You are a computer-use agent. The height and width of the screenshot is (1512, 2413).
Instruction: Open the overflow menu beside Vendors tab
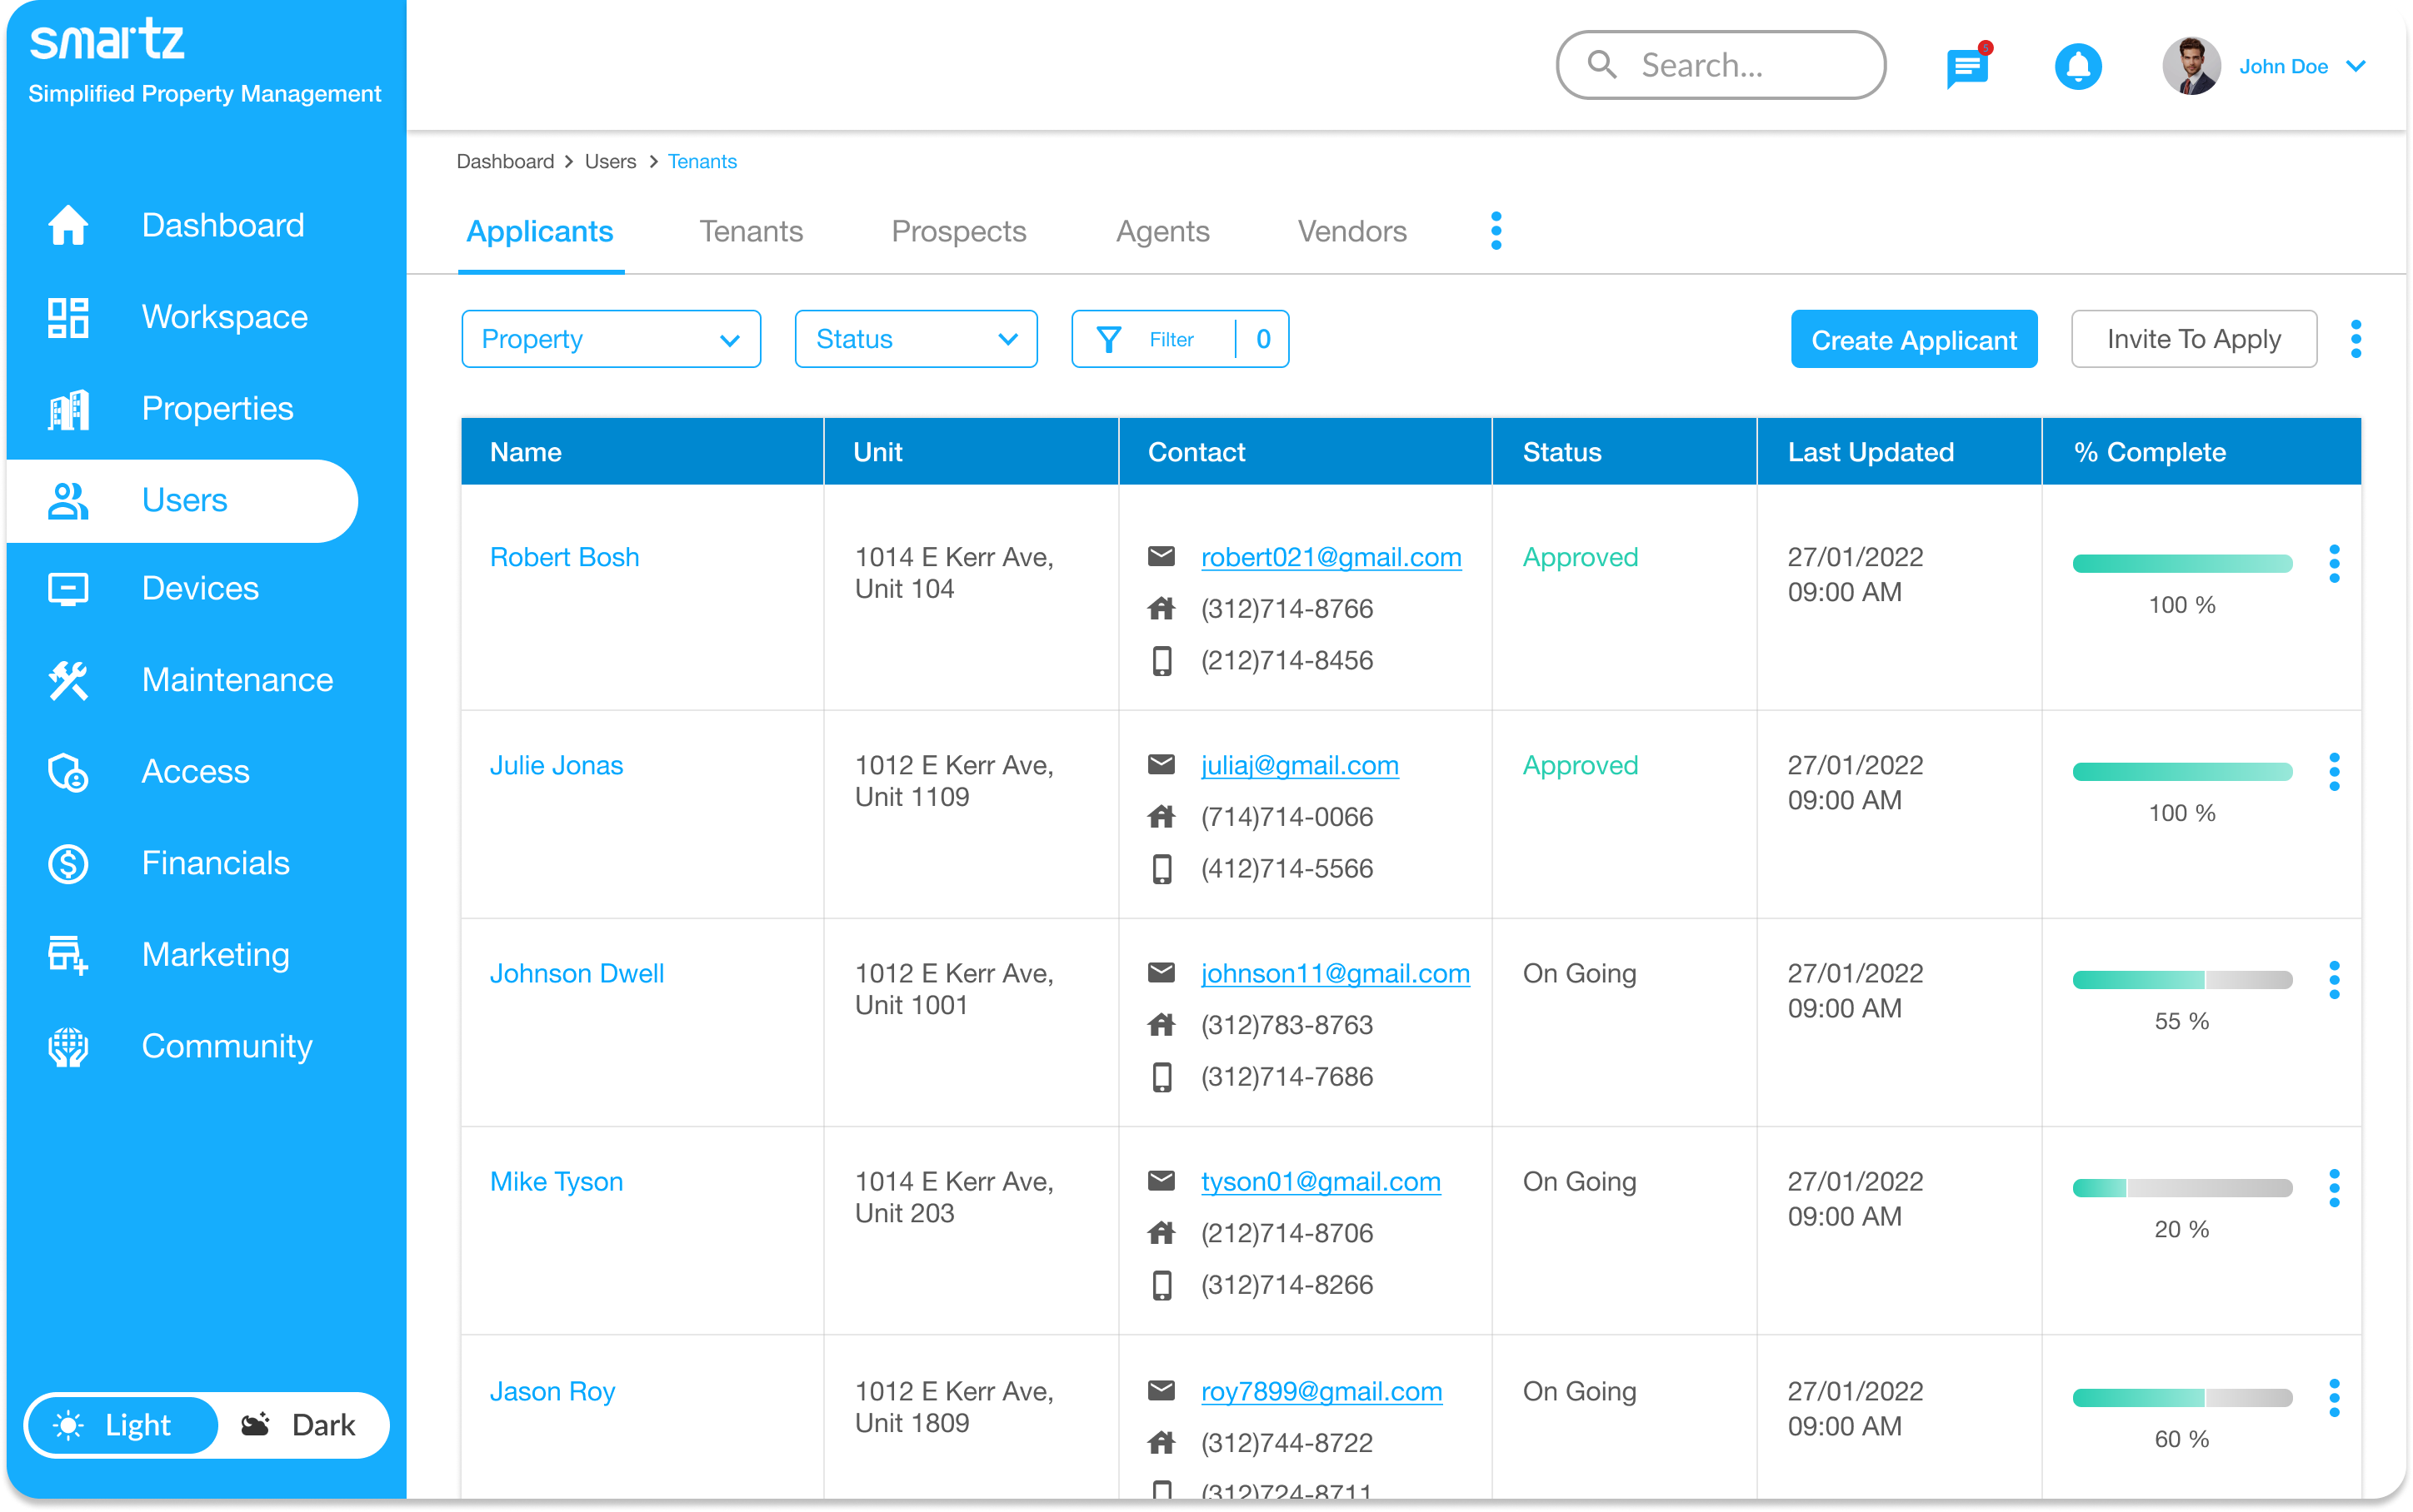[1496, 231]
